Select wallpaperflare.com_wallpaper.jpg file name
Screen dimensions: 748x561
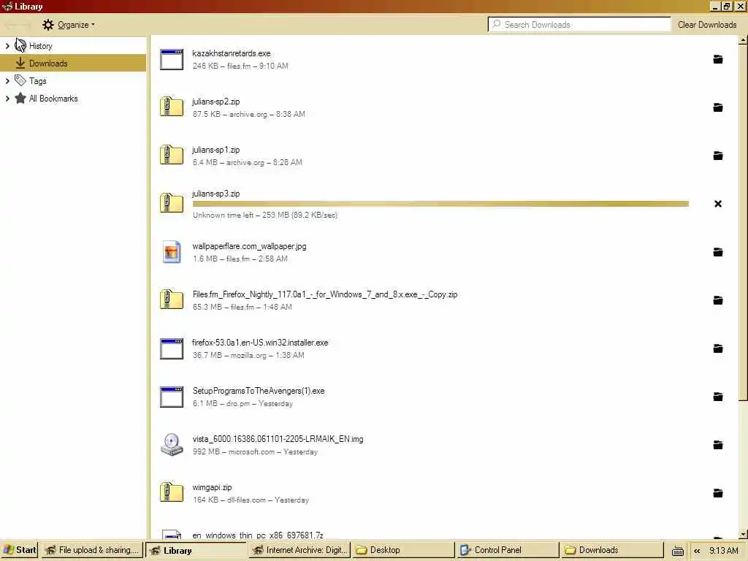pyautogui.click(x=250, y=246)
